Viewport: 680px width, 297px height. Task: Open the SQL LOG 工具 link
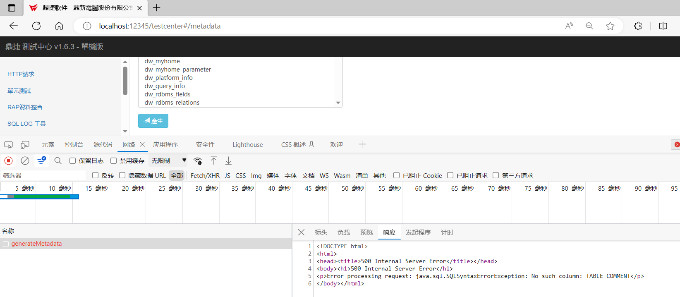26,124
